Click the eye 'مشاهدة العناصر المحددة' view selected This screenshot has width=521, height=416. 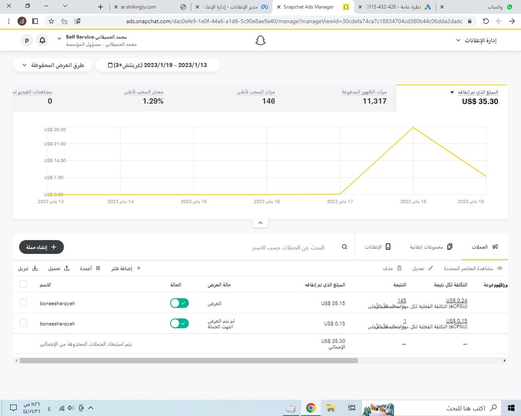tap(473, 268)
